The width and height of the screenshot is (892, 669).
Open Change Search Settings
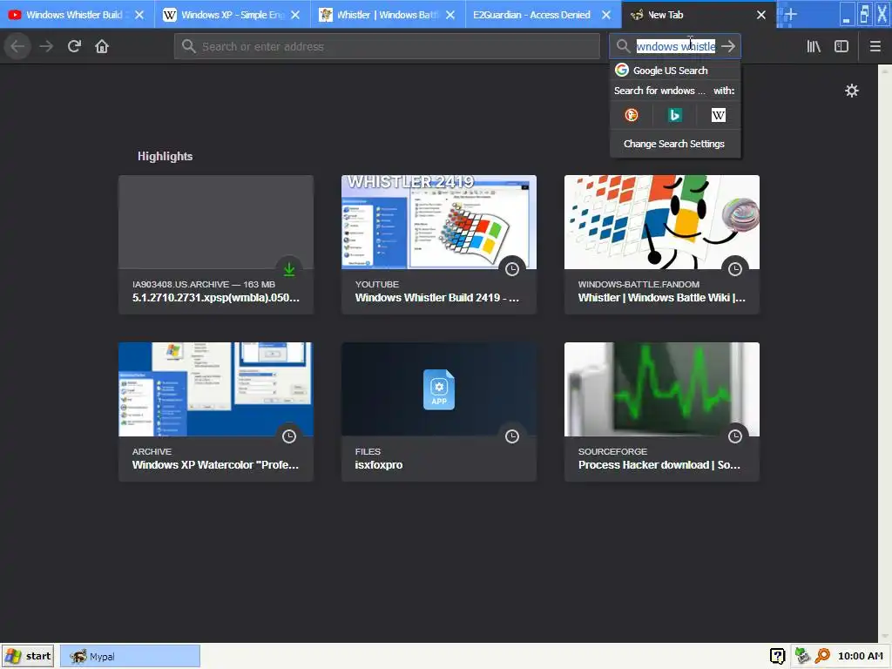click(675, 144)
